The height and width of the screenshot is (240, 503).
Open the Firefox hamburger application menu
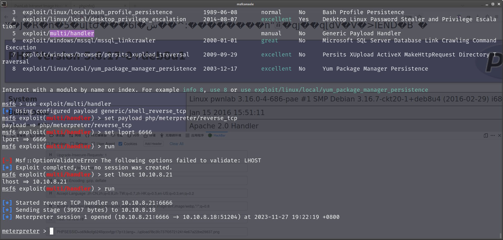(x=497, y=16)
